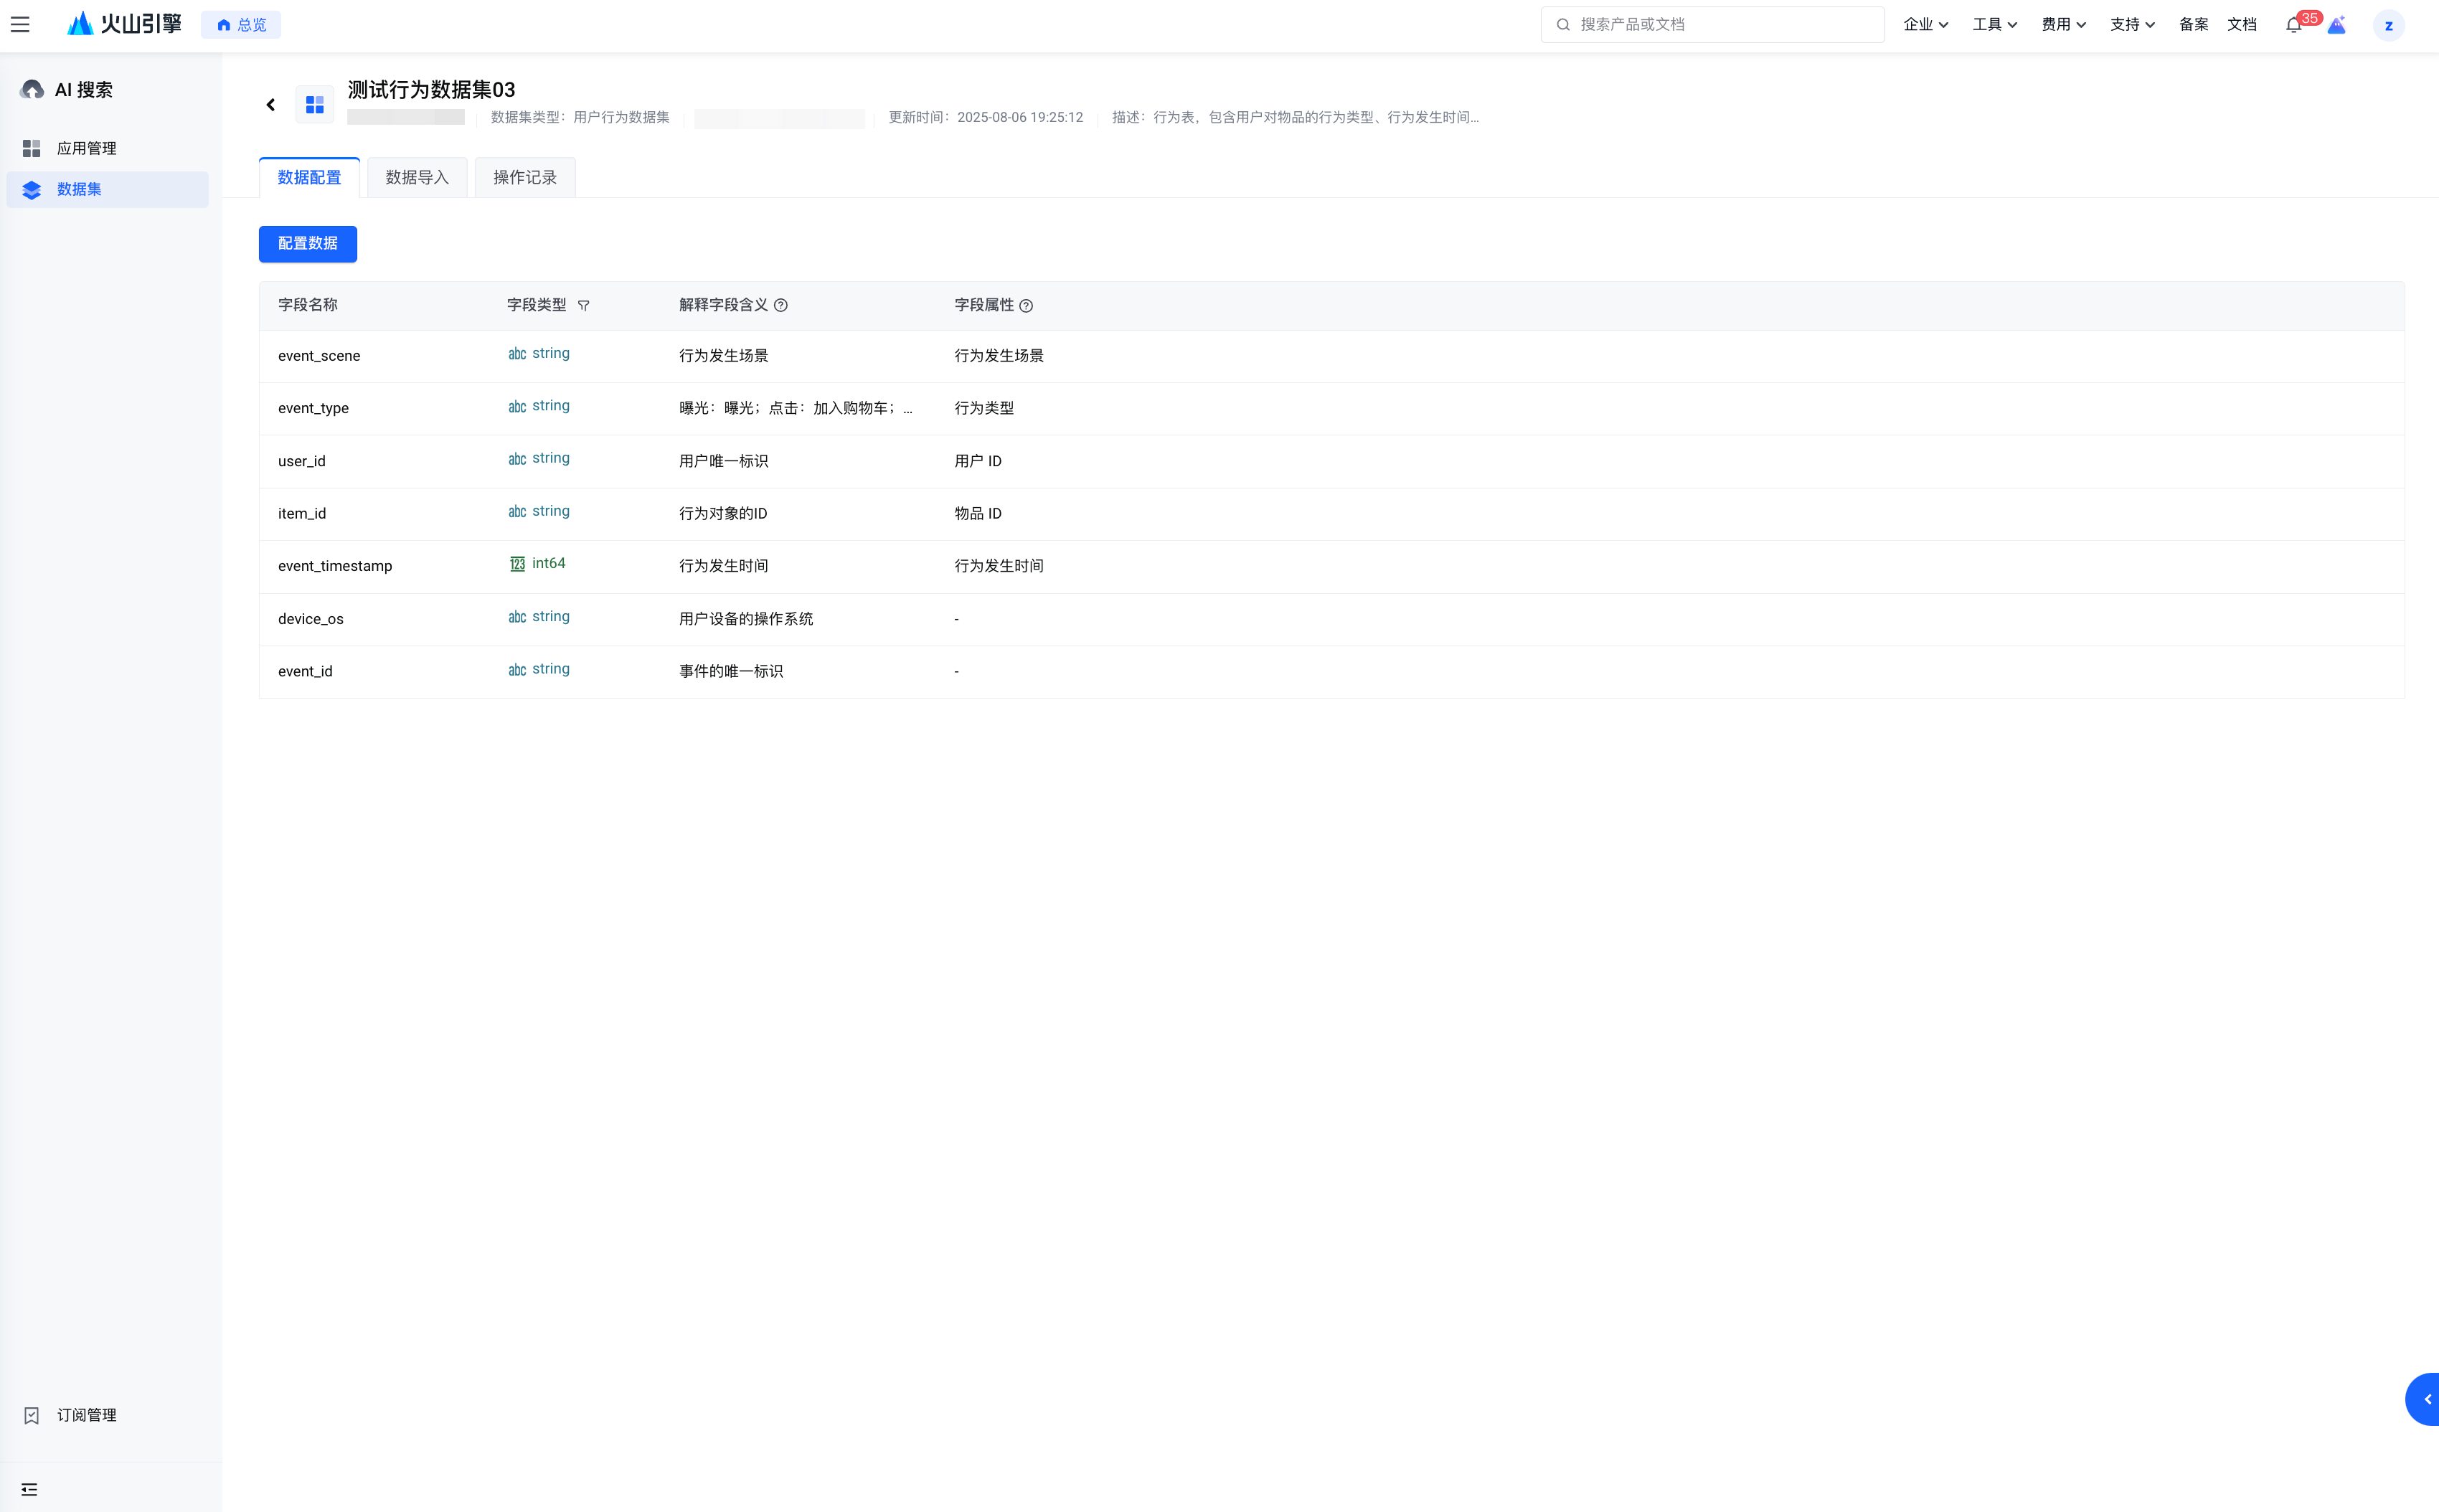Image resolution: width=2439 pixels, height=1512 pixels.
Task: Select 应用管理 in the sidebar
Action: (x=86, y=148)
